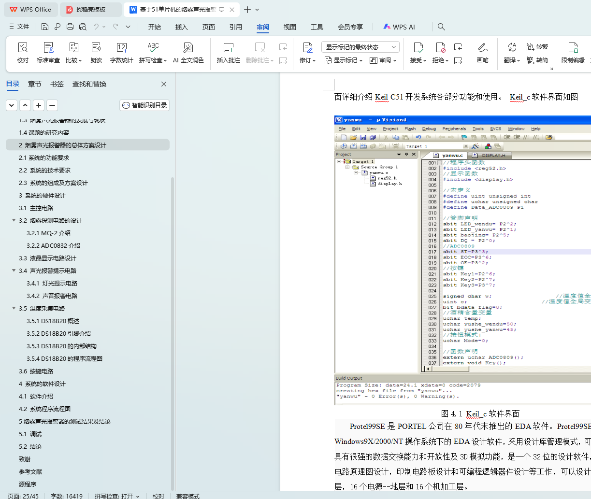Switch to the 引用 ribbon tab
Viewport: 591px width, 499px height.
click(x=236, y=27)
